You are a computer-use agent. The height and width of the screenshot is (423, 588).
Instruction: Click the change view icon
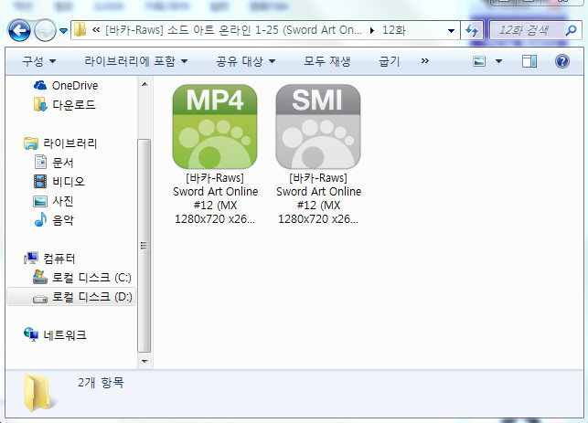[x=479, y=61]
